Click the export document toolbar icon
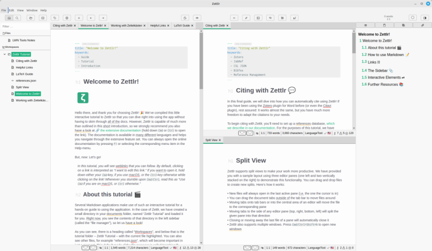432x251 pixels. (x=185, y=18)
